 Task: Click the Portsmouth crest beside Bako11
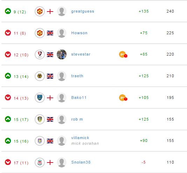(40, 98)
